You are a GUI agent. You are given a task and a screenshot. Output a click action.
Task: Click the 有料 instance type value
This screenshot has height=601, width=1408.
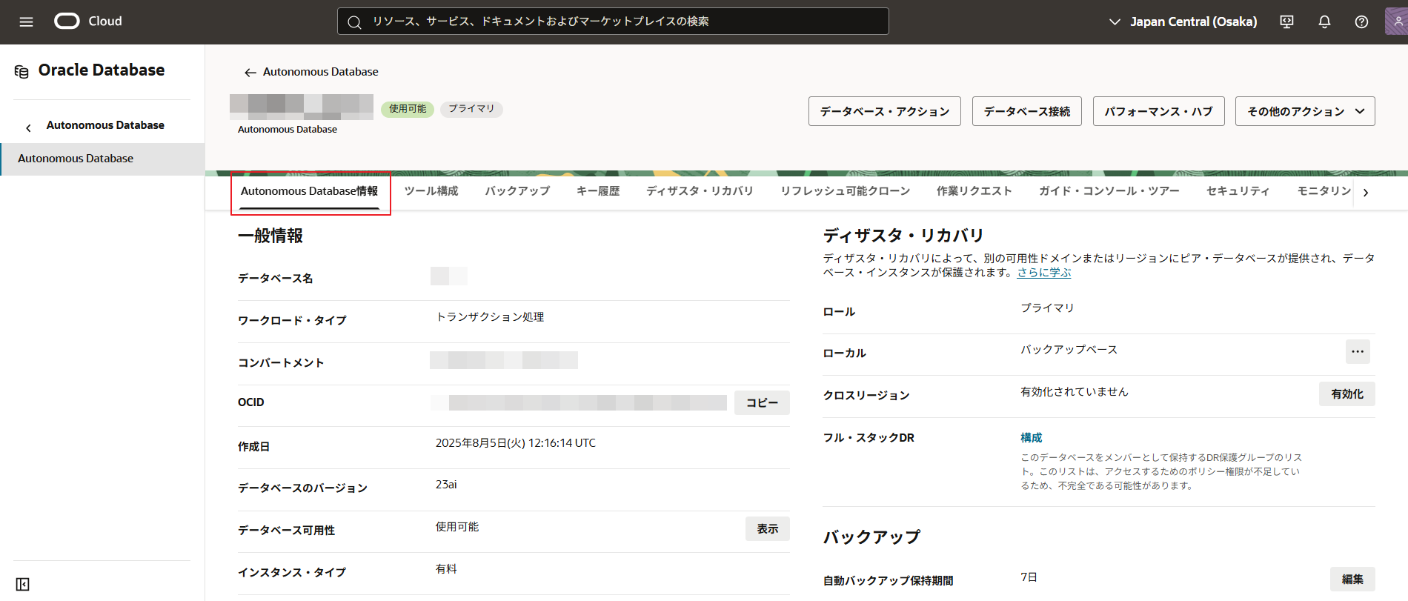click(446, 569)
